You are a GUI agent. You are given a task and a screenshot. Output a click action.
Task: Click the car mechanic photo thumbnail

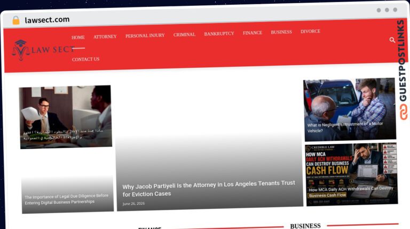(x=350, y=109)
